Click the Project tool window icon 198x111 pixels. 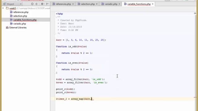(x=5, y=4)
